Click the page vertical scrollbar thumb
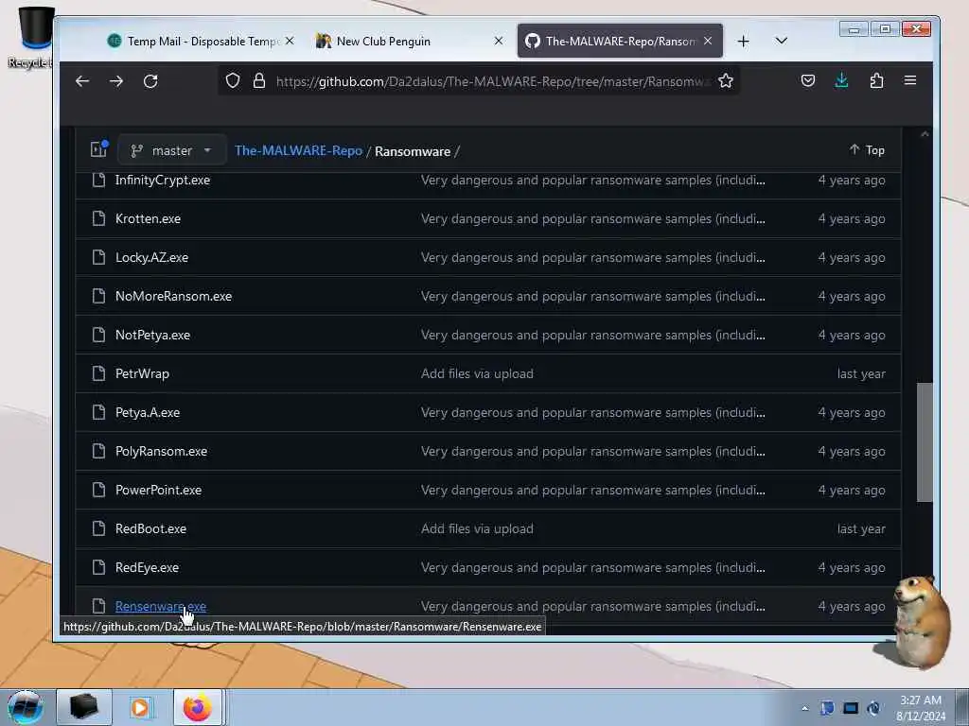969x726 pixels. [x=925, y=442]
